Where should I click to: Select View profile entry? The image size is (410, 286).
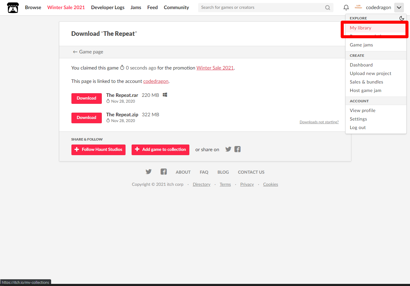pyautogui.click(x=376, y=111)
